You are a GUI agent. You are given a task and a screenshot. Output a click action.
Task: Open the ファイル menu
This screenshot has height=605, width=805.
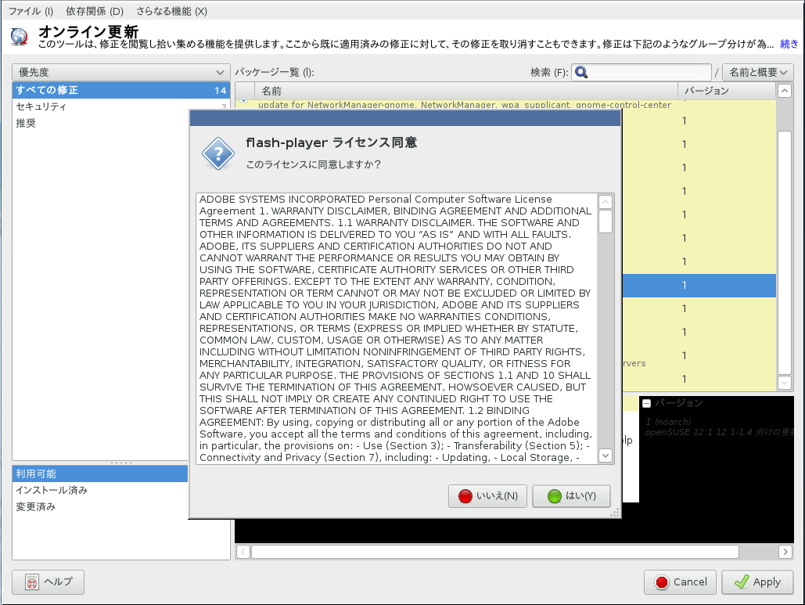(x=31, y=11)
